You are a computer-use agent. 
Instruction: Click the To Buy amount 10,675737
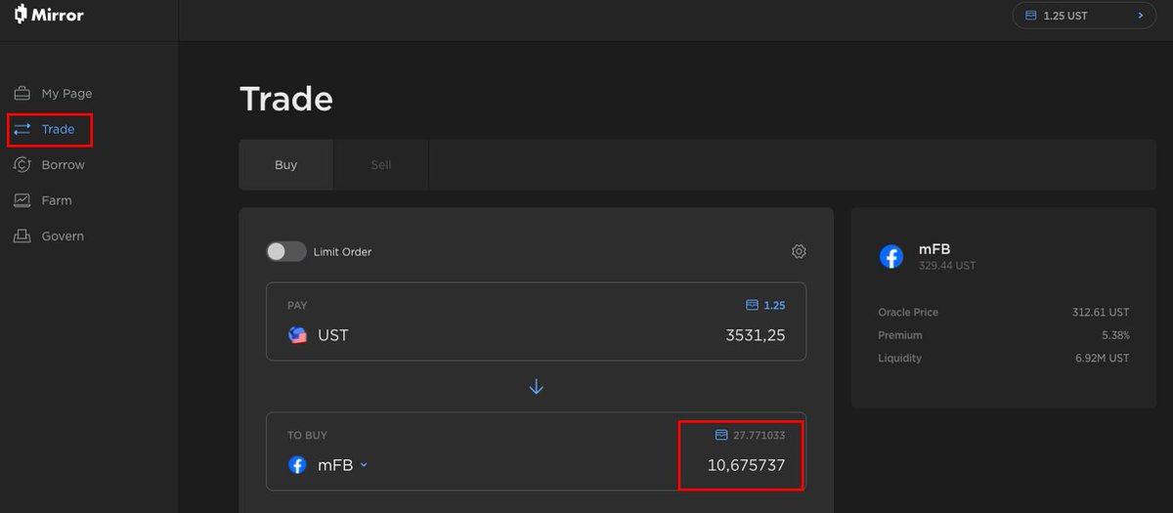746,465
